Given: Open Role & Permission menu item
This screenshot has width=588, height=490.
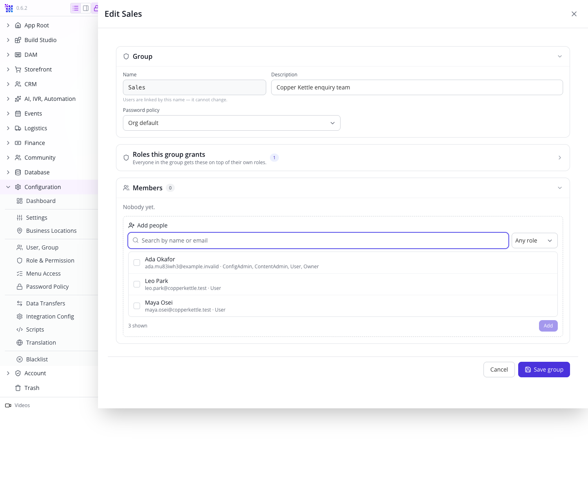Looking at the screenshot, I should [x=50, y=261].
